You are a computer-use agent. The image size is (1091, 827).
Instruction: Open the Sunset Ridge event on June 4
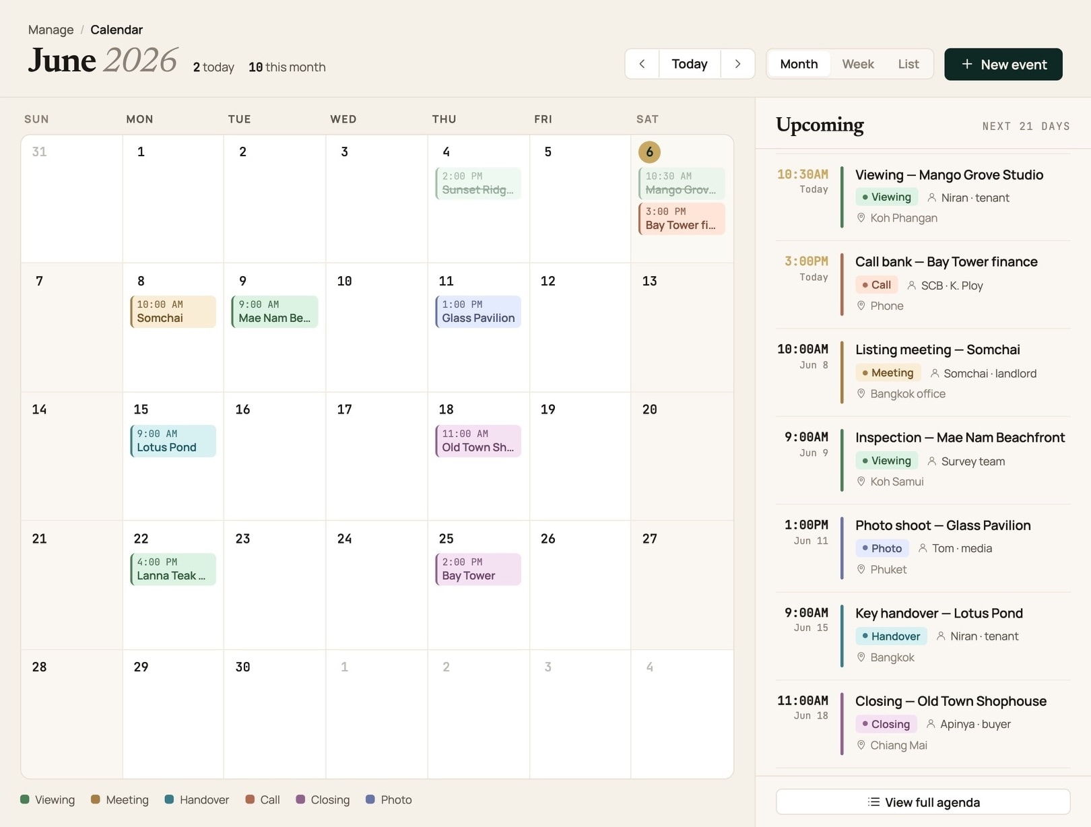478,183
